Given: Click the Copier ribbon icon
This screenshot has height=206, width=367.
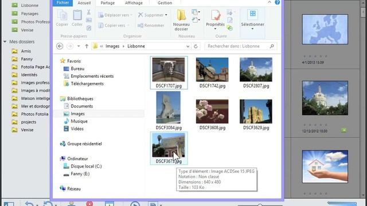Looking at the screenshot, I should point(62,18).
